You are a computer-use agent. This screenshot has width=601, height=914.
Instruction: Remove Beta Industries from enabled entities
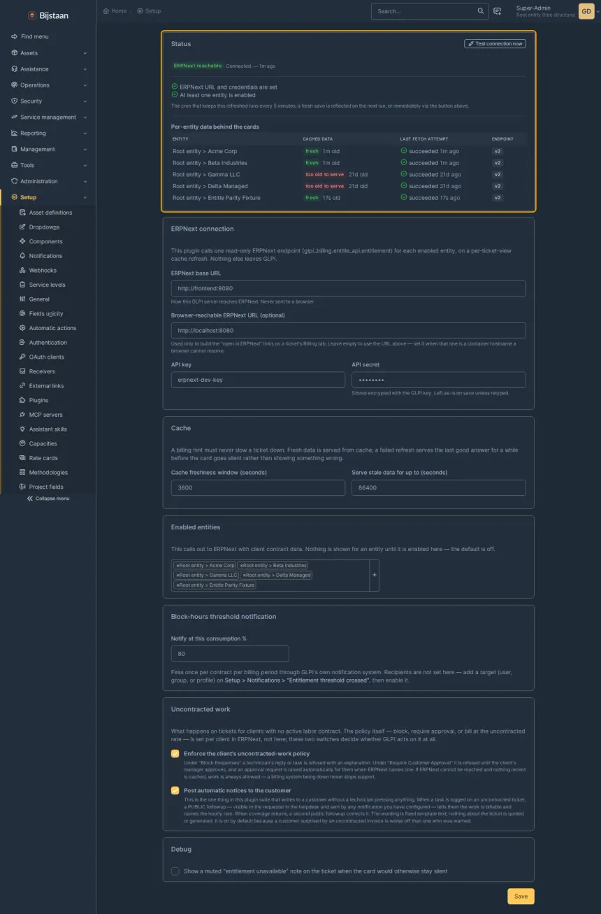tap(241, 566)
